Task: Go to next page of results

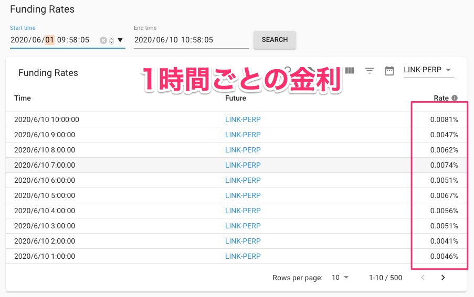Action: 443,278
